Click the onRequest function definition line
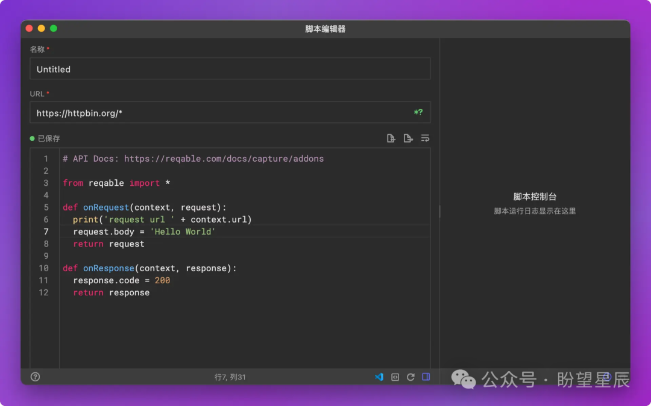 click(x=145, y=207)
